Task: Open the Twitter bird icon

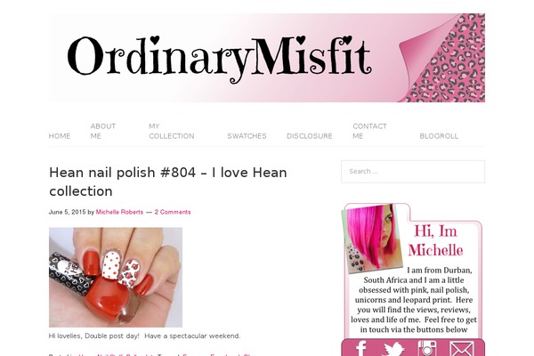Action: 393,349
